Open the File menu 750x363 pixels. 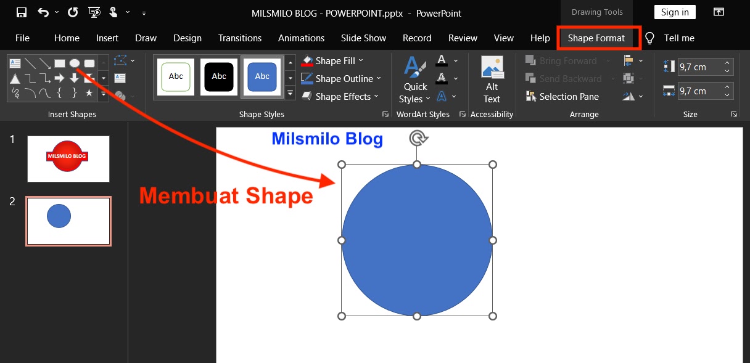(x=22, y=38)
